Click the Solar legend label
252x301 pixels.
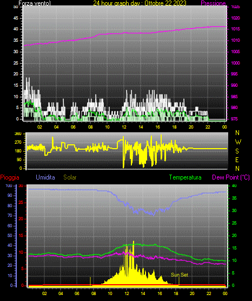70,177
